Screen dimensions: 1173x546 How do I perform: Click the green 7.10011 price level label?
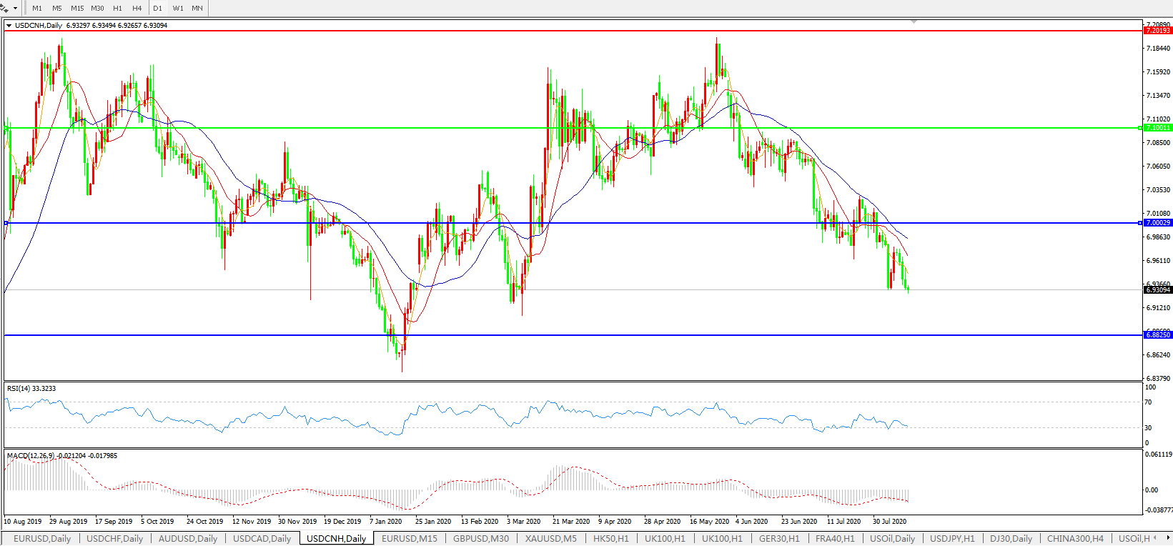tap(1158, 128)
